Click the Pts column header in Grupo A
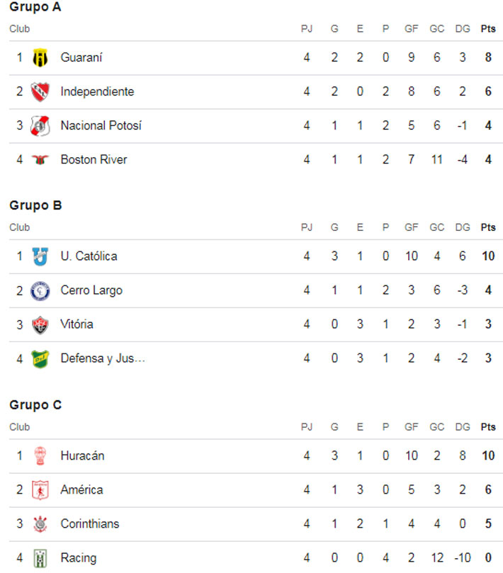The image size is (503, 573). click(488, 29)
